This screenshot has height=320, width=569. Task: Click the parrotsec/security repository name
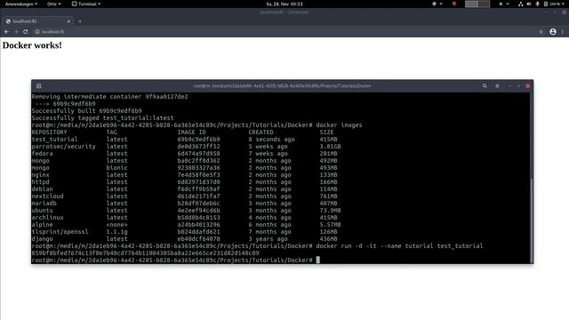(63, 147)
